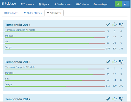Click the thumbs-up icon in Temporada 2013
This screenshot has height=102, width=131.
pos(115,62)
